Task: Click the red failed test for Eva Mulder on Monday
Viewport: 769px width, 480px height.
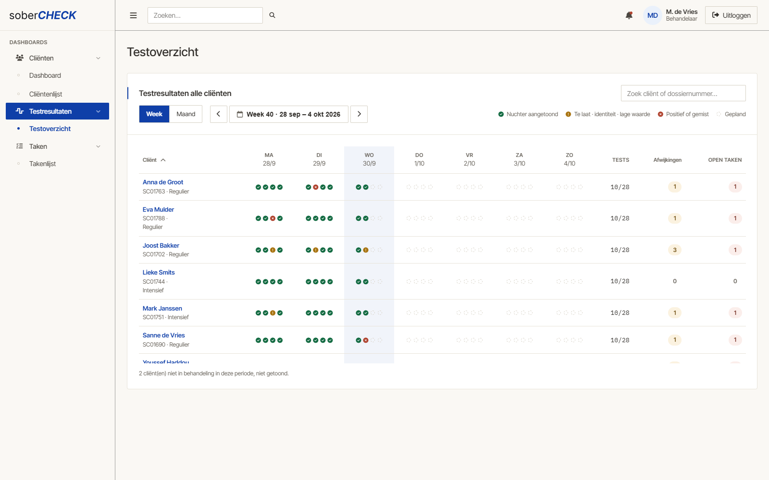Action: (x=273, y=218)
